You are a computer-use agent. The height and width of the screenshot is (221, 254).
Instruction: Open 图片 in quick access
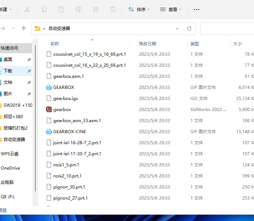point(8,94)
